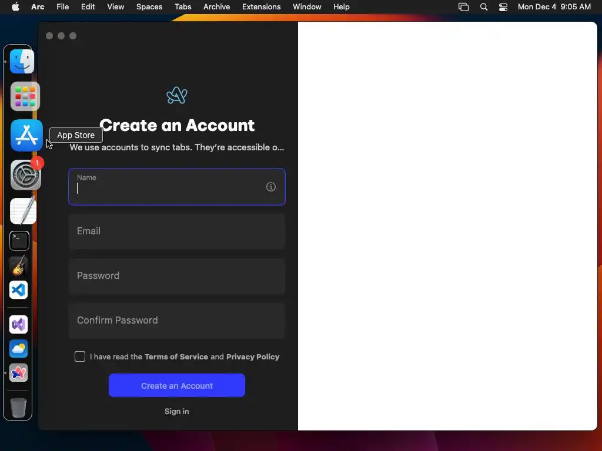Open the Edit menu
This screenshot has height=451, width=602.
tap(88, 7)
